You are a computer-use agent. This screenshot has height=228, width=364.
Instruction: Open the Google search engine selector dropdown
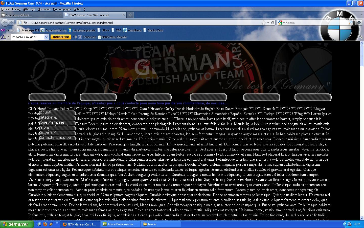coord(281,23)
